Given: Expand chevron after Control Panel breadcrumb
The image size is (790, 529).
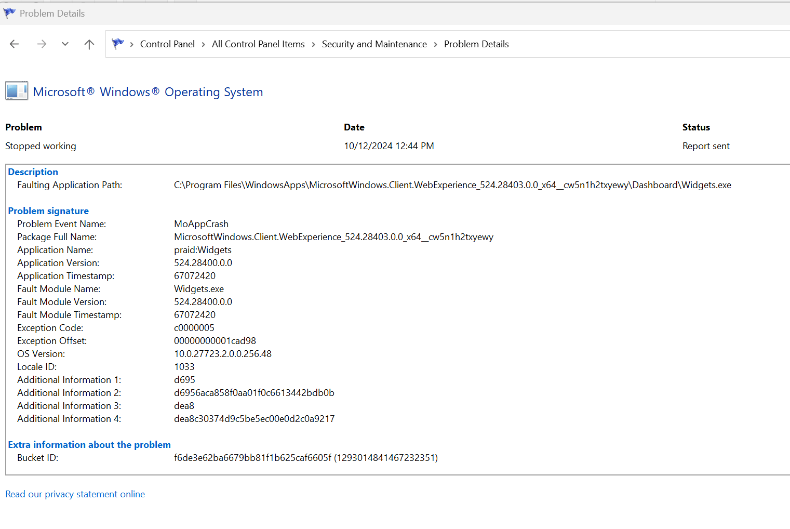Looking at the screenshot, I should click(x=203, y=45).
